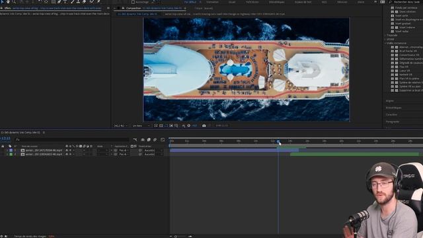The height and width of the screenshot is (238, 423).
Task: Select the Store vénitien effect
Action: 407,12
